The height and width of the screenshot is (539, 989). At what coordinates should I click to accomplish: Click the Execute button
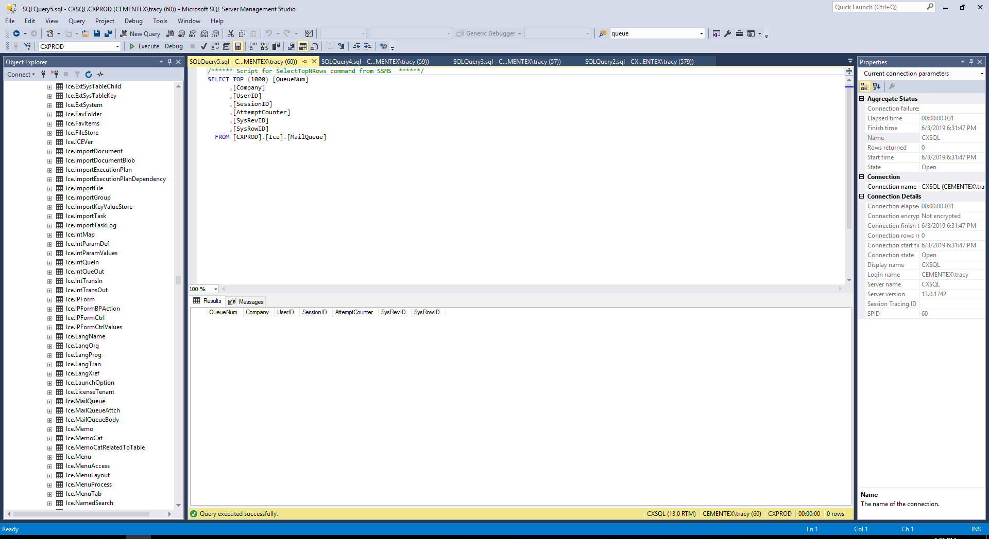(144, 46)
